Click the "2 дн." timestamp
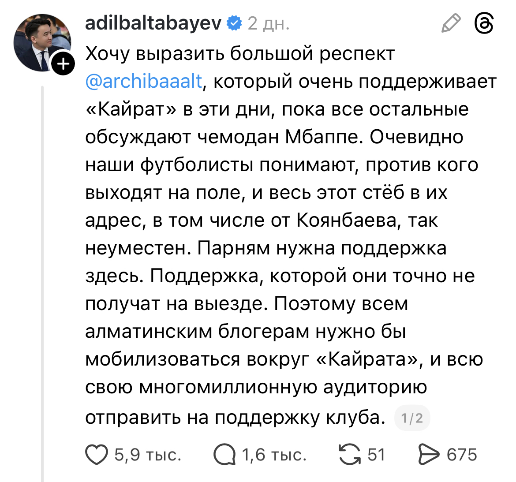 click(268, 23)
